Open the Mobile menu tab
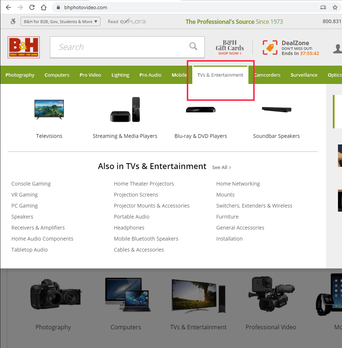Viewport: 342px width, 348px height. point(179,75)
